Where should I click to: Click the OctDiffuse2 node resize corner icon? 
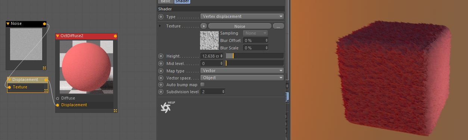(x=115, y=110)
